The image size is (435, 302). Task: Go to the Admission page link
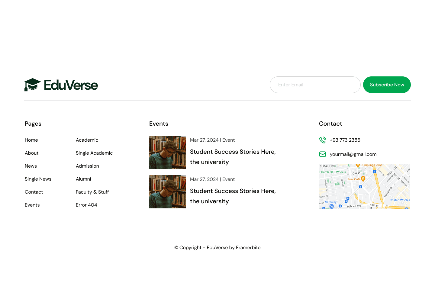(x=87, y=166)
